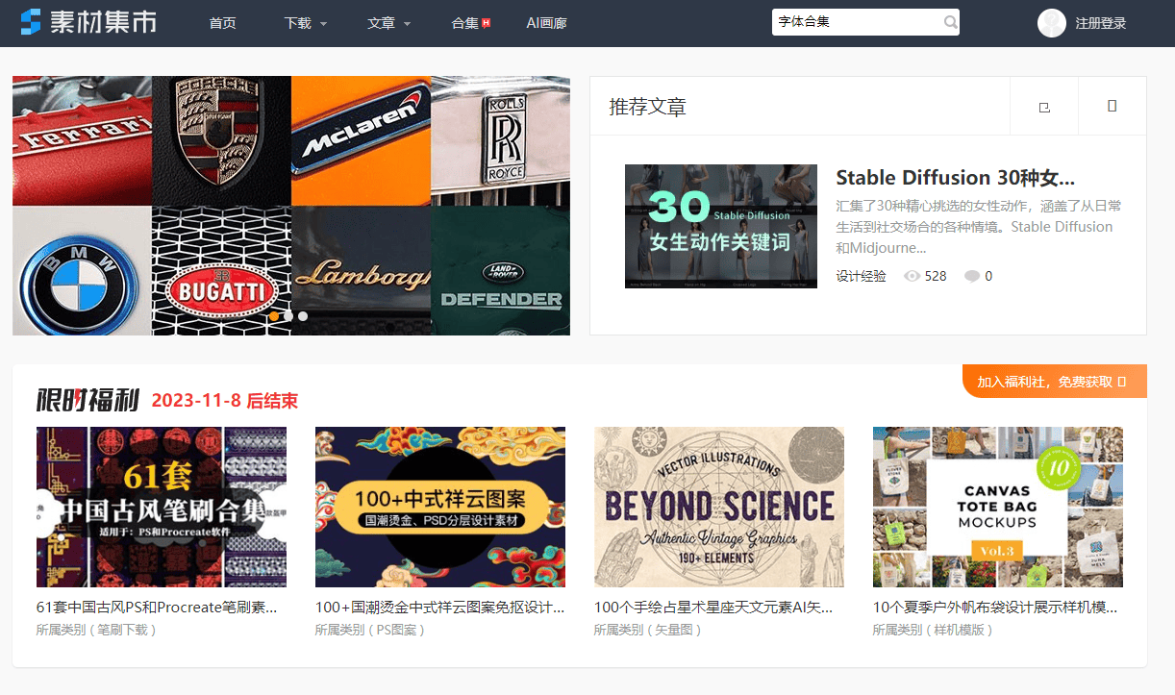Click the 注册登录 link
1175x695 pixels.
(1100, 23)
